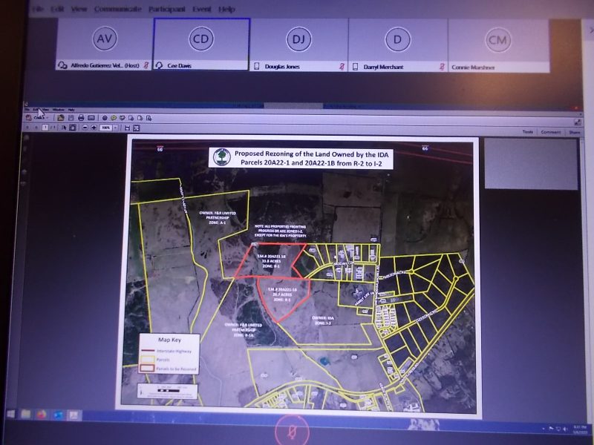Click the zoom in plus button
Screen dimensions: 594x445
[x=94, y=128]
